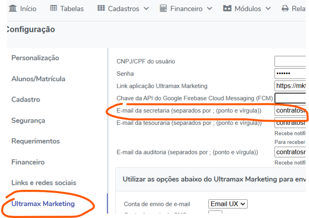309x218 pixels.
Task: Select the Ultramax Marketing sidebar item
Action: coord(43,204)
